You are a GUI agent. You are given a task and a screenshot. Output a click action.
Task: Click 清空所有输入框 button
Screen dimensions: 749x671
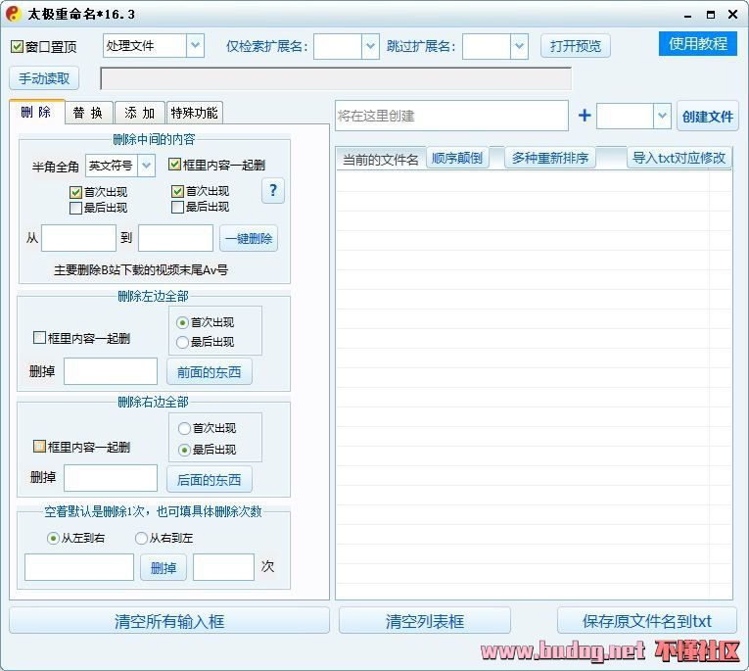pyautogui.click(x=169, y=621)
